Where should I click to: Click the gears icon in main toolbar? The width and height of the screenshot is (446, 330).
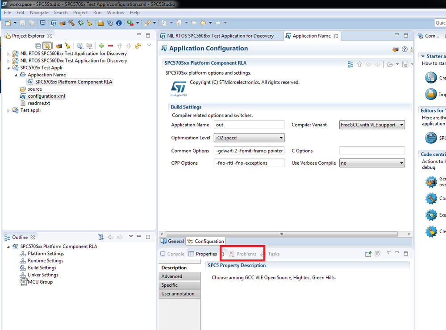tap(110, 23)
